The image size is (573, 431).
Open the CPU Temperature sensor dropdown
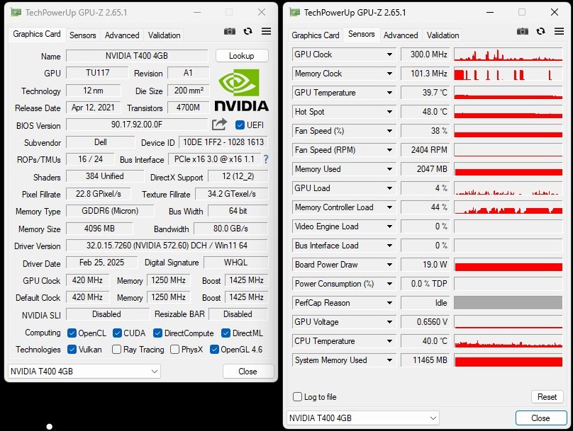(389, 341)
